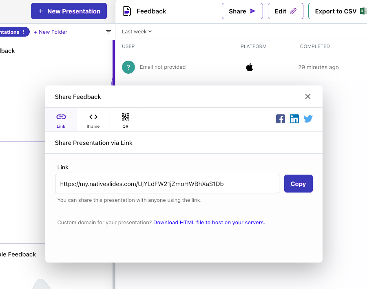Viewport: 367px width, 289px height.
Task: Share on Twitter icon
Action: coord(308,119)
